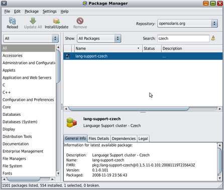Click General Info pane scroll up arrow
224x190 pixels.
point(219,145)
